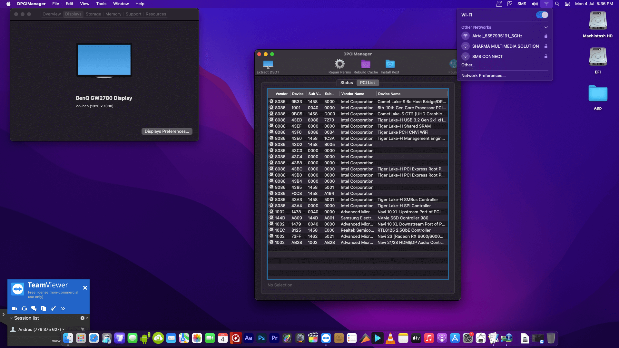
Task: Launch Final Cut Pro from the dock
Action: (313, 338)
